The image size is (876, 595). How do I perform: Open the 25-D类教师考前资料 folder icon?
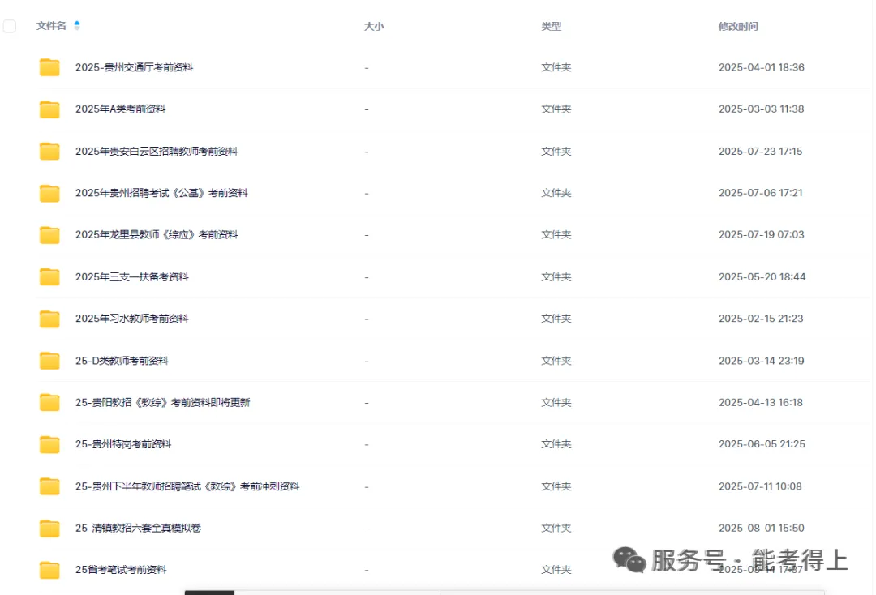point(49,360)
